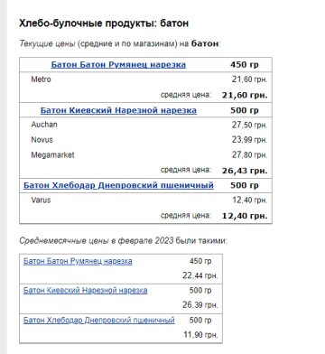Image resolution: width=325 pixels, height=354 pixels.
Task: Click Novus price 23,99 грн.
Action: pos(249,140)
